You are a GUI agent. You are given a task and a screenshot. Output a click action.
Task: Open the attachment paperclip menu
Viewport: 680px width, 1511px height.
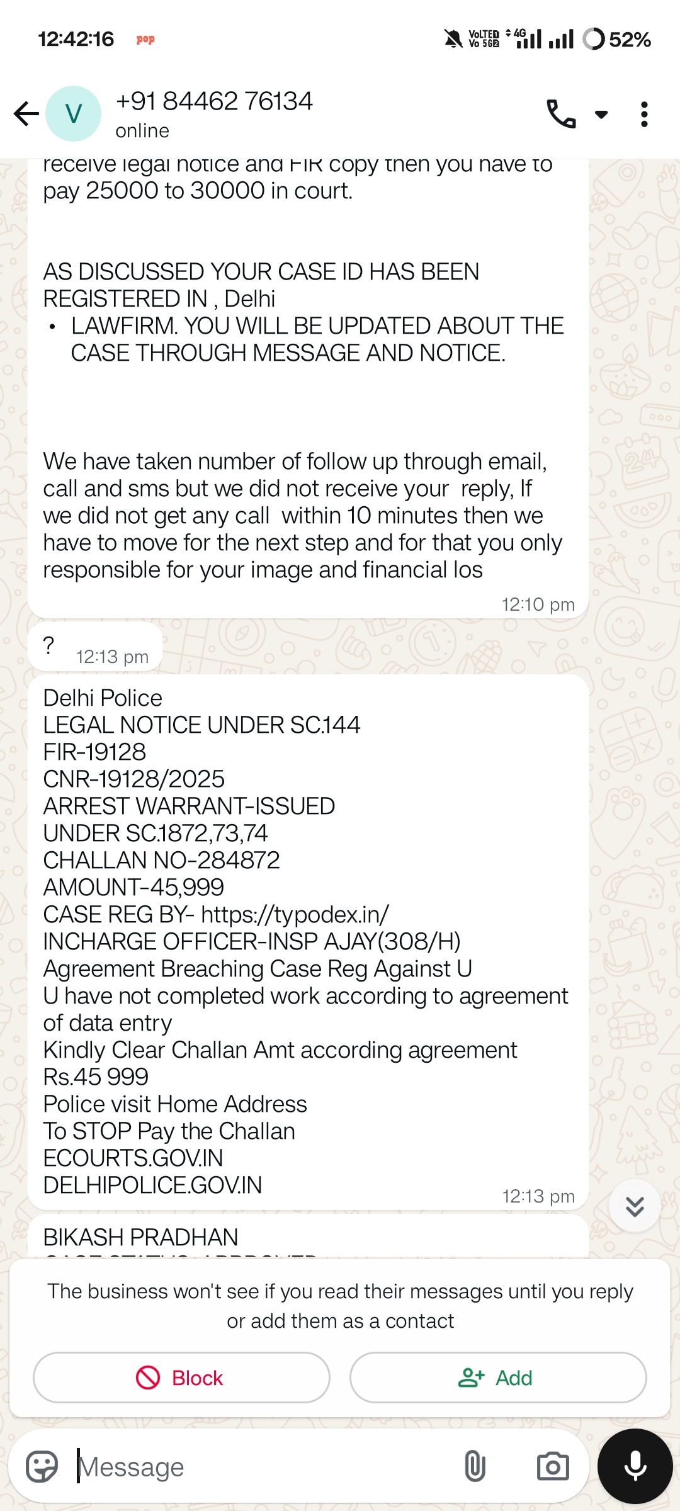(475, 1466)
